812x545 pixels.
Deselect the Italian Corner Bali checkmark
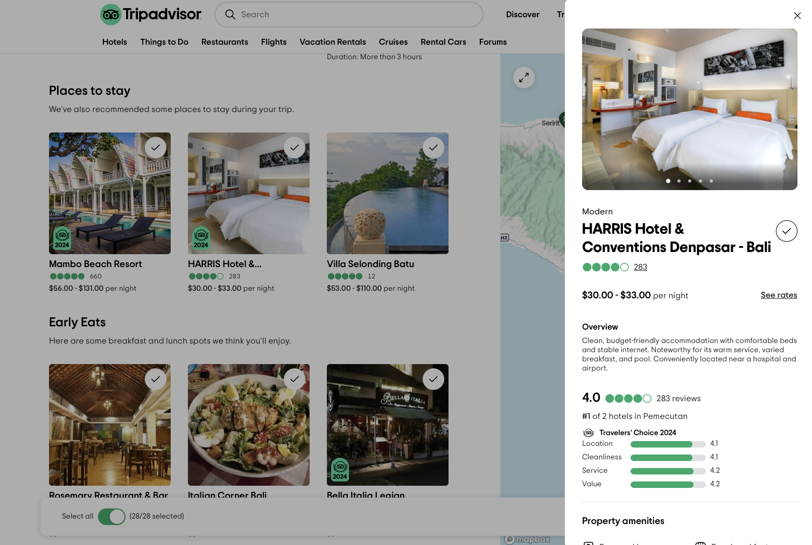[x=294, y=379]
